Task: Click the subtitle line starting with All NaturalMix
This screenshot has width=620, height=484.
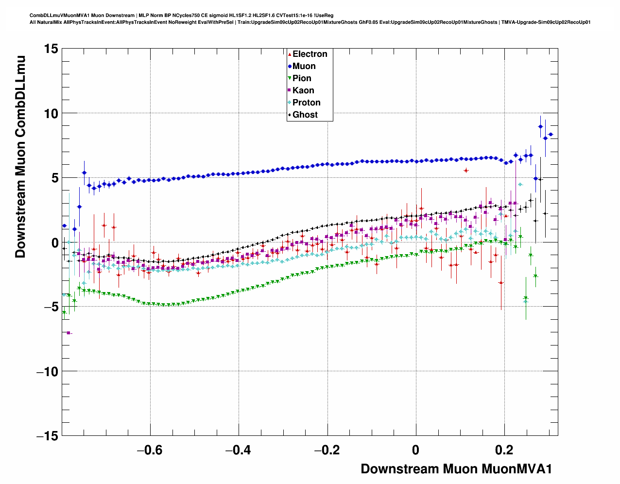Action: (310, 22)
